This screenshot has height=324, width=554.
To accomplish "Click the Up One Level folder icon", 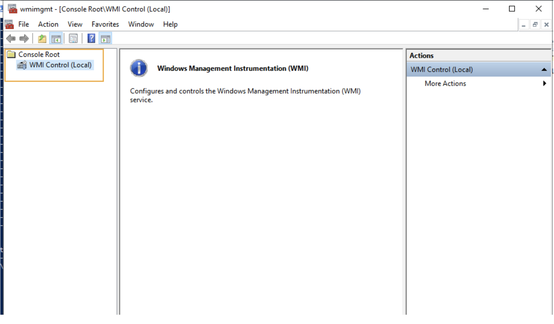I will coord(42,39).
